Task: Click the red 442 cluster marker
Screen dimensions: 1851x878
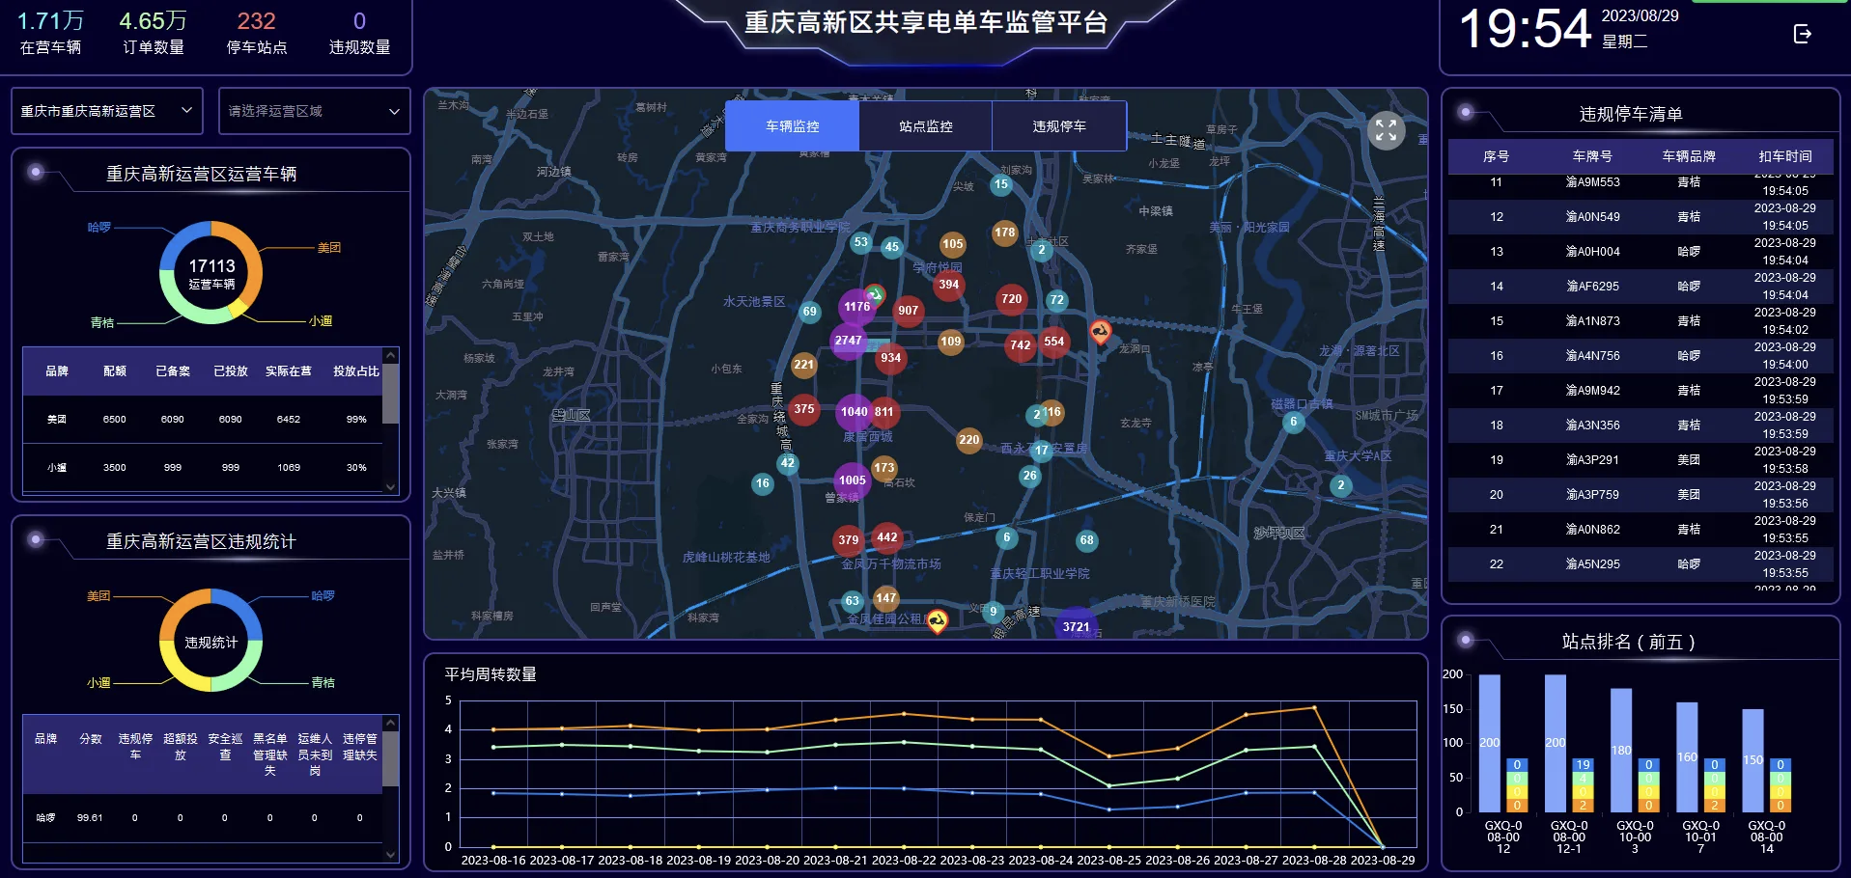Action: [886, 537]
